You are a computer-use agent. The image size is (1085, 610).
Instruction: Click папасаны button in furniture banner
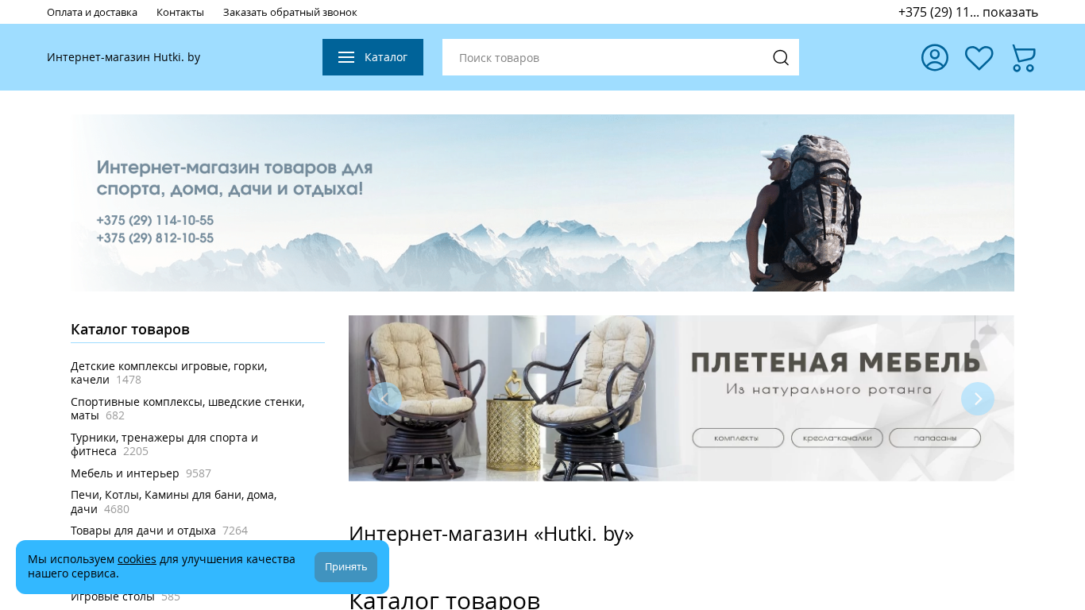click(x=935, y=438)
